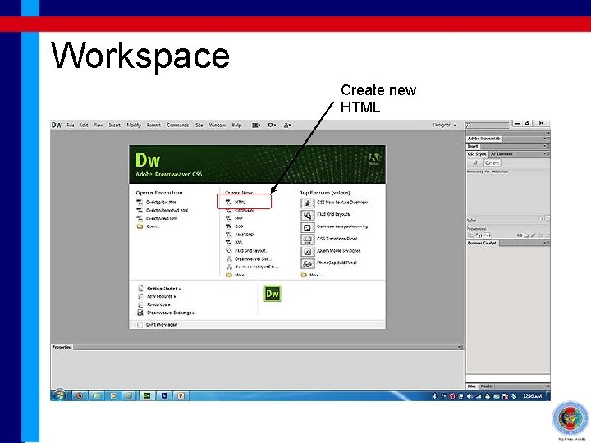
Task: Click More... link under Top Features
Action: coord(316,275)
